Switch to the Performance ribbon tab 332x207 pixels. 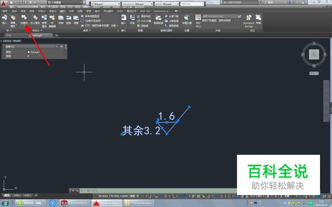[x=161, y=11]
